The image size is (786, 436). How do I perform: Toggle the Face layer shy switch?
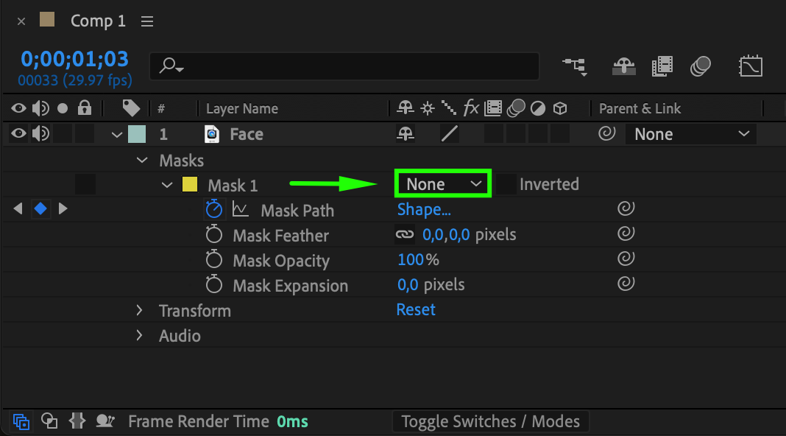point(405,133)
